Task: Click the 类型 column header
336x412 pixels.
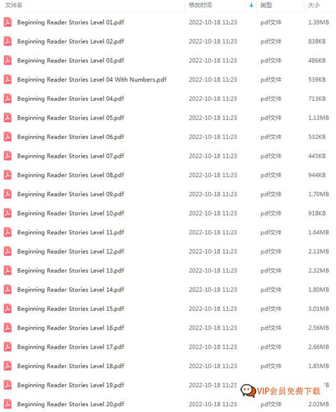Action: click(x=266, y=5)
